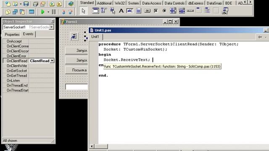Click the Trace Into debug icon

click(63, 12)
